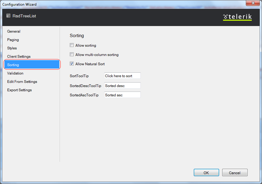Enable the Allow sorting checkbox
Viewport: 262px width, 184px height.
[x=72, y=45]
